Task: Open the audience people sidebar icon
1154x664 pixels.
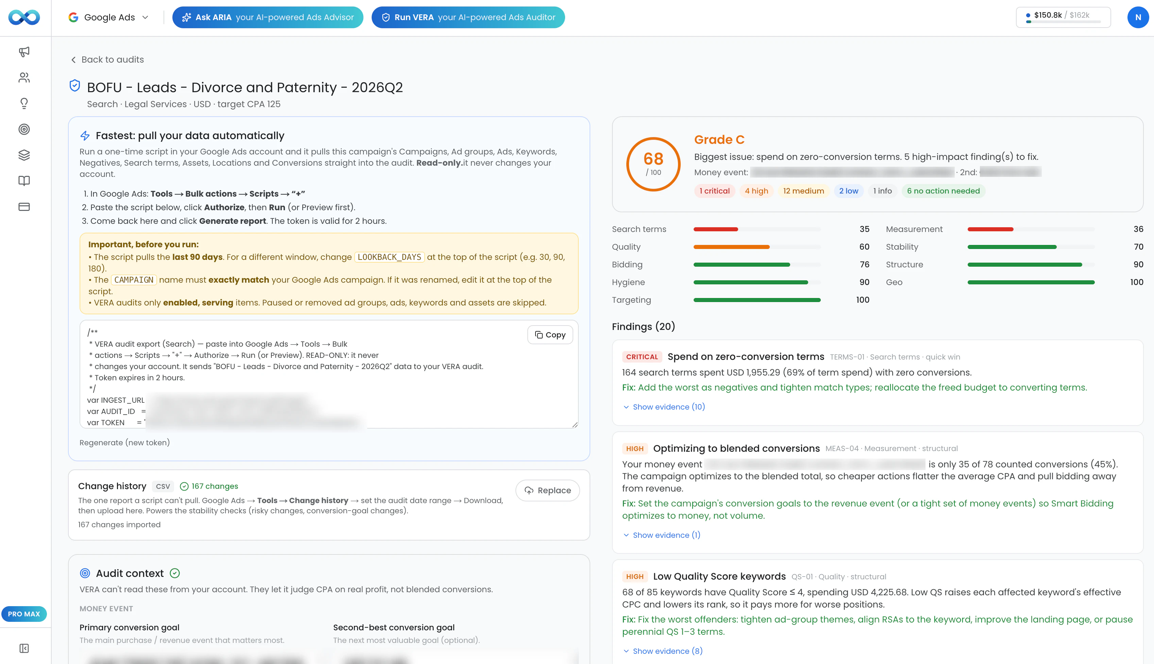Action: 24,78
